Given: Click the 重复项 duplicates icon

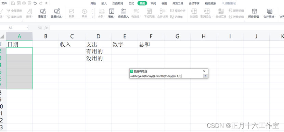Looking at the screenshot, I should [x=43, y=11].
